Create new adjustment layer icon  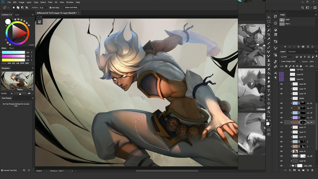pyautogui.click(x=299, y=170)
